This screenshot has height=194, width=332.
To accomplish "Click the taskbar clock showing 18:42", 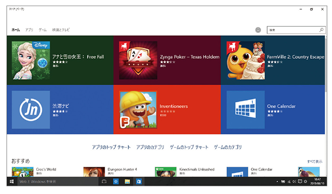I will [317, 182].
